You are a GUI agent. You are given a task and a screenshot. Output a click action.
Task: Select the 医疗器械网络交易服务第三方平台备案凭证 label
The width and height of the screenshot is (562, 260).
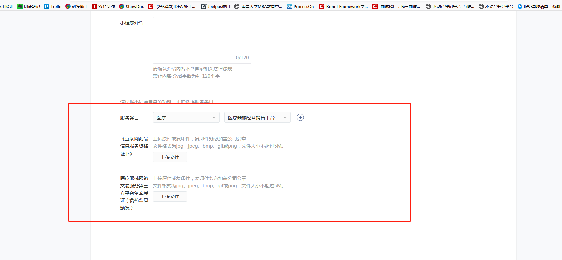134,193
